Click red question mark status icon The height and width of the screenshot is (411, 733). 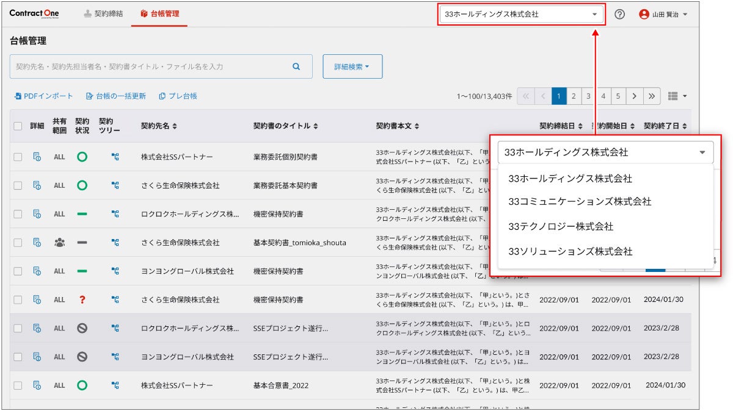click(x=82, y=299)
